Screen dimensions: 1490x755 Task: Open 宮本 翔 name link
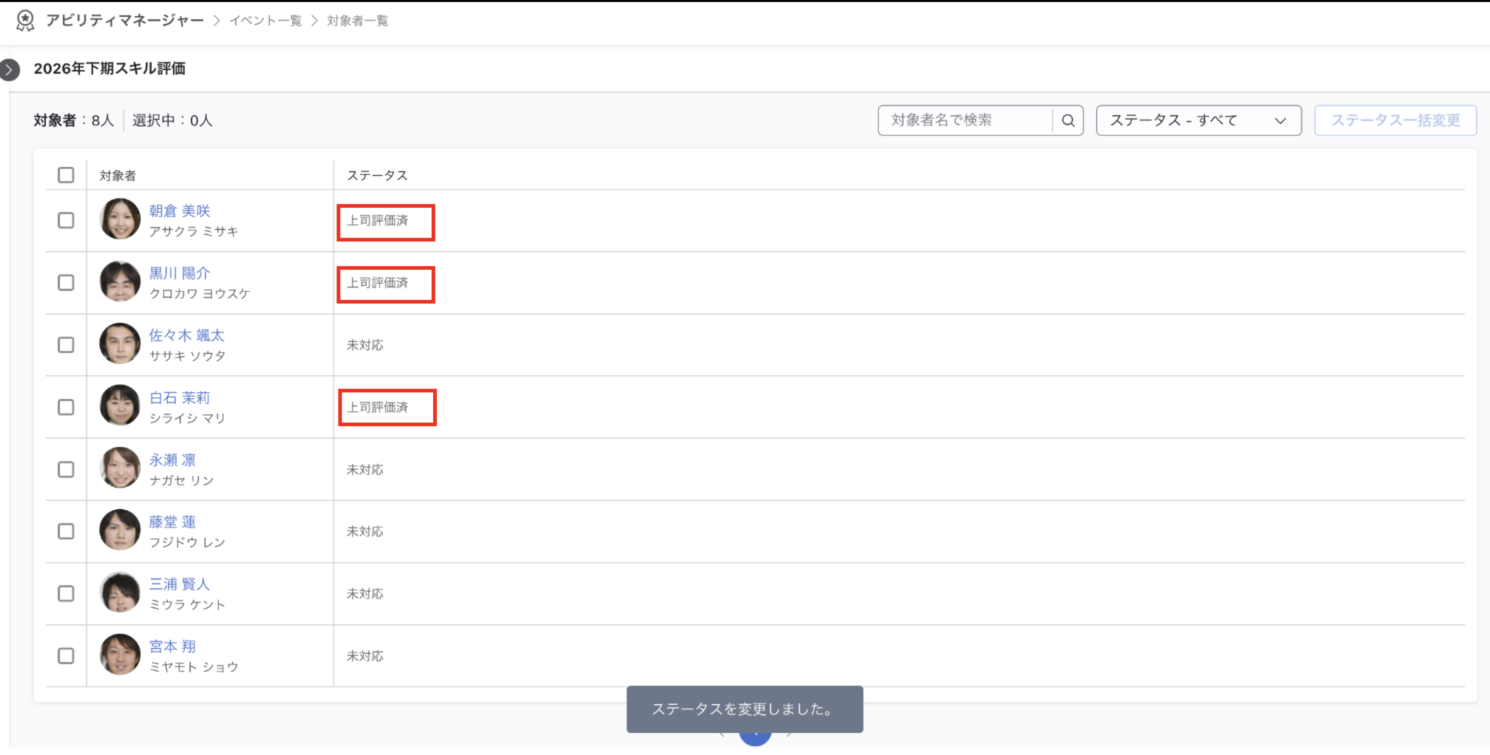pos(172,647)
